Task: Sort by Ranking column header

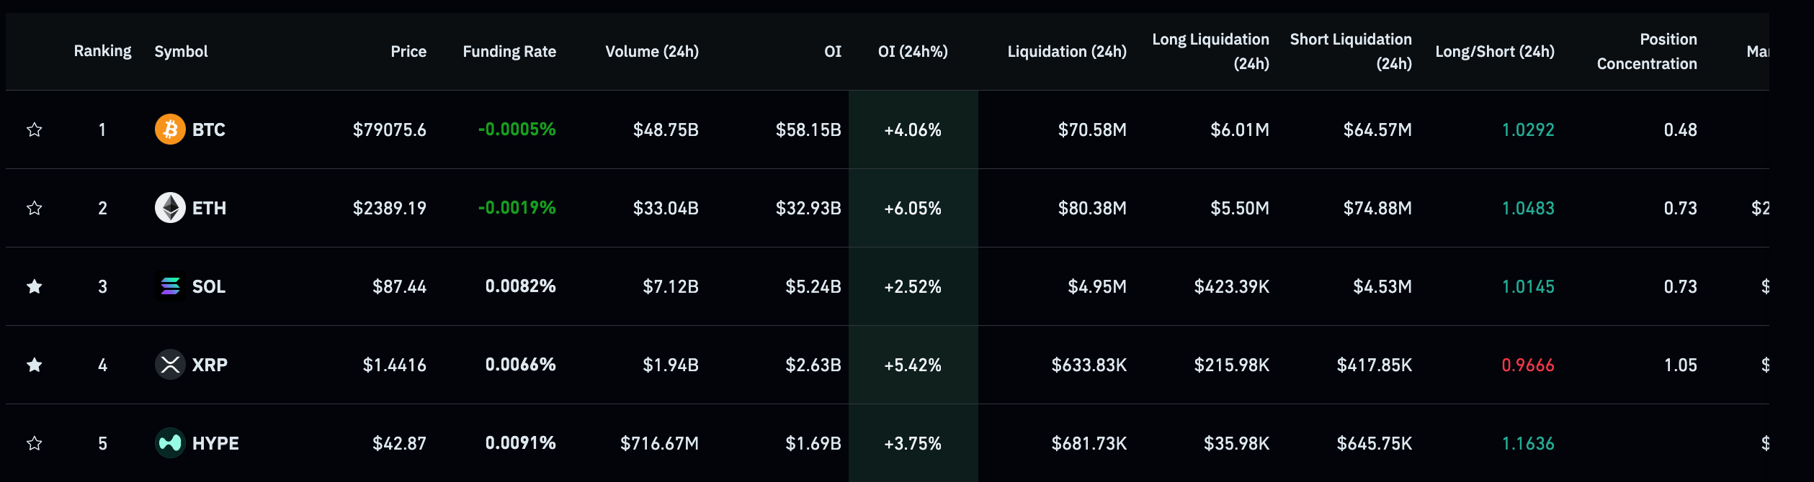Action: coord(102,52)
